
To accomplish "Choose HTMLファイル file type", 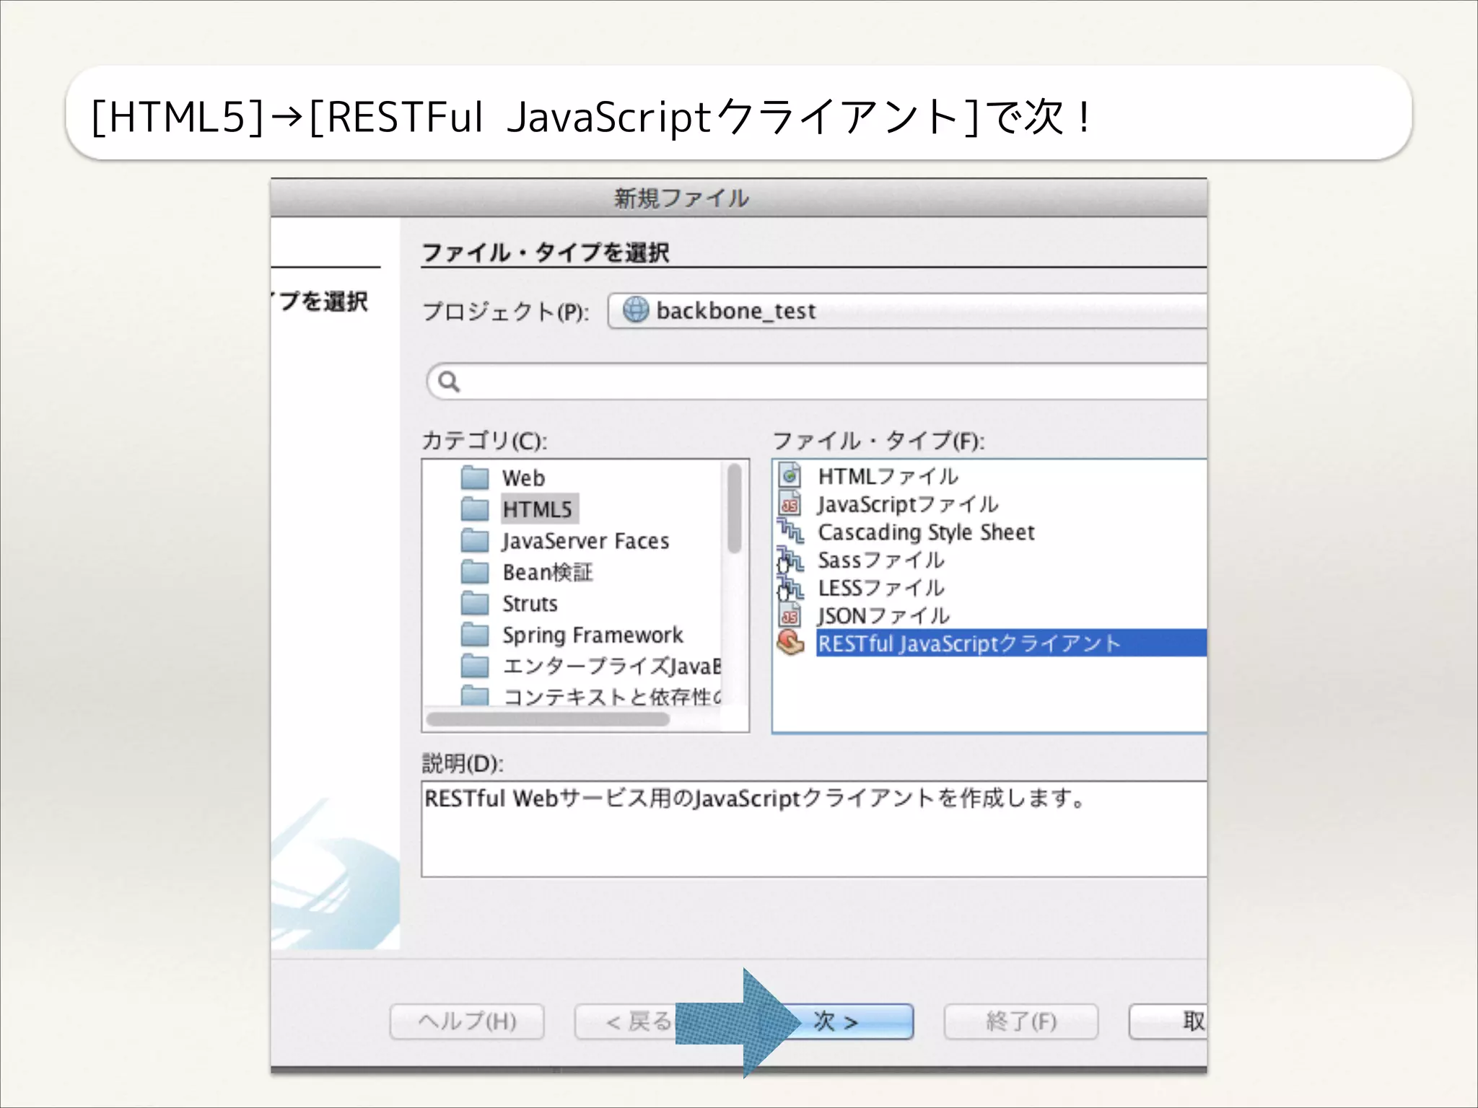I will [888, 476].
